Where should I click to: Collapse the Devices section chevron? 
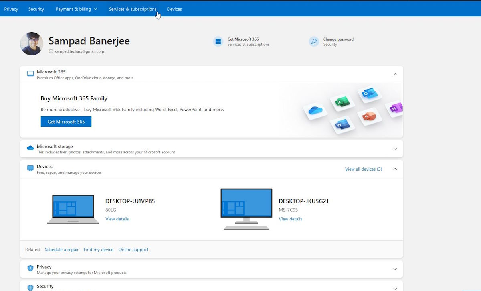coord(395,169)
